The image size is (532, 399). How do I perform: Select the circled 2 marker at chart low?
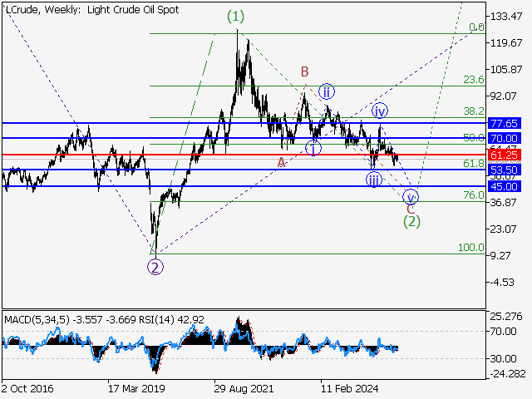tap(155, 267)
